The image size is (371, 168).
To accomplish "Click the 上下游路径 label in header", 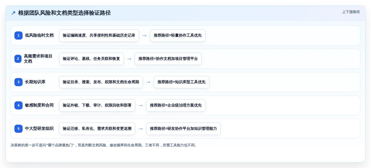I will (x=351, y=12).
